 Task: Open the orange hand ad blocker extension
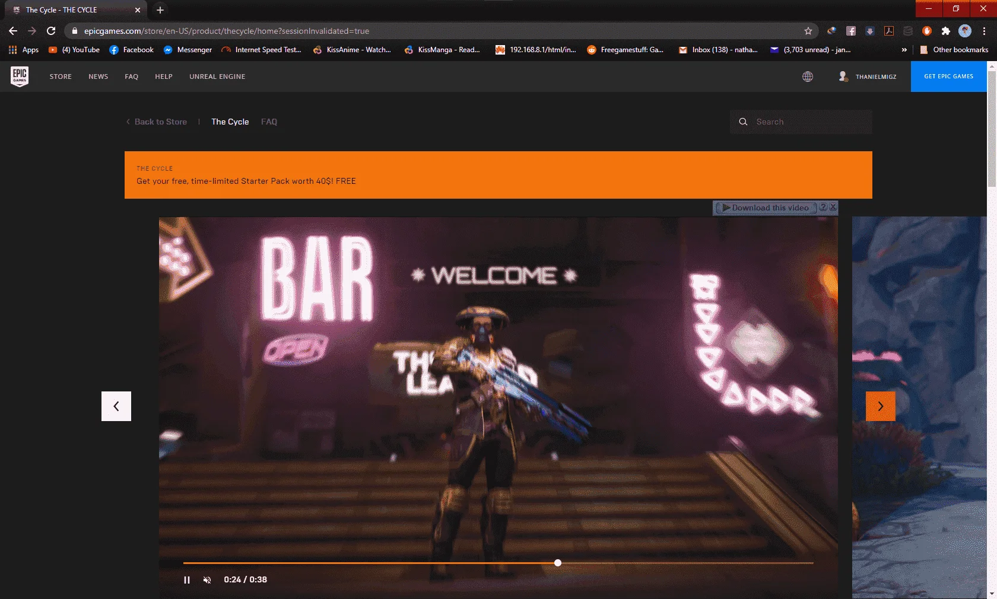click(927, 31)
